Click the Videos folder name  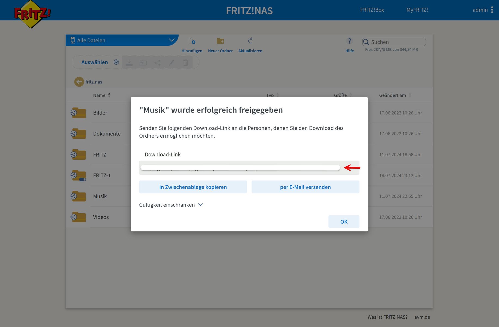click(x=101, y=217)
